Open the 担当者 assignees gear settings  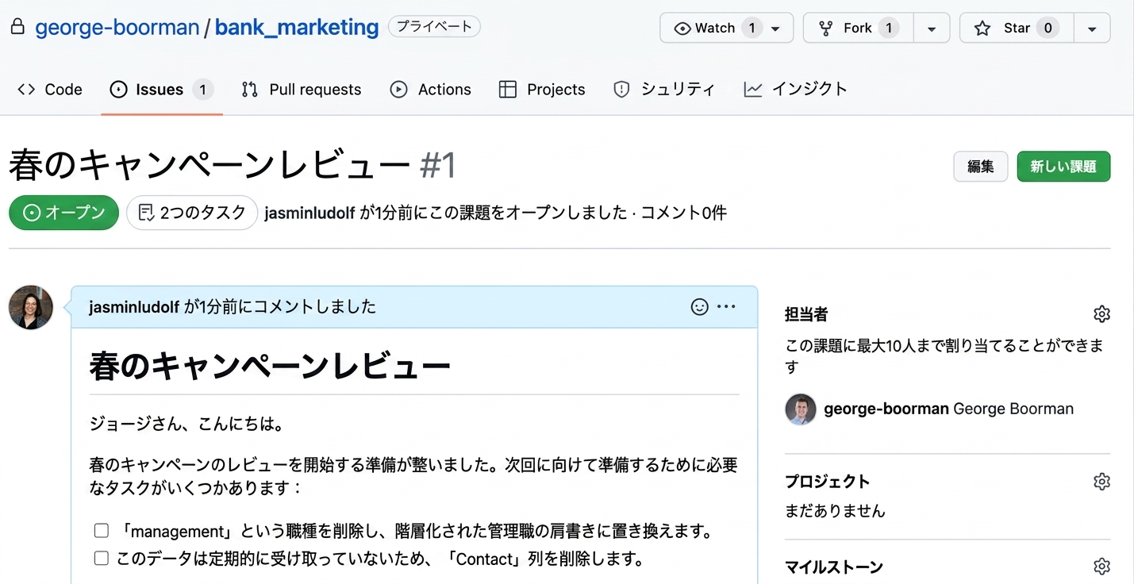1101,314
